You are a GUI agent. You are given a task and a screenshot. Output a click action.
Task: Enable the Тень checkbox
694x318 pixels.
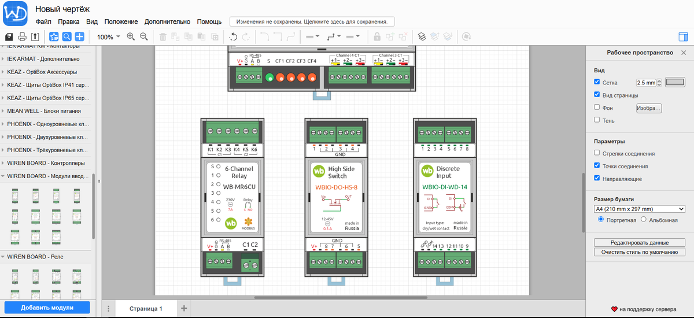597,120
